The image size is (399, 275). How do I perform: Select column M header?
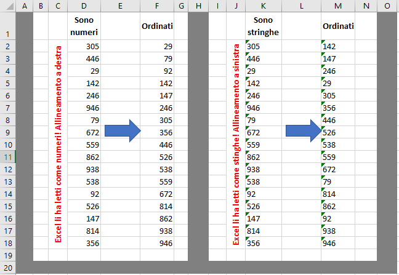tap(338, 6)
